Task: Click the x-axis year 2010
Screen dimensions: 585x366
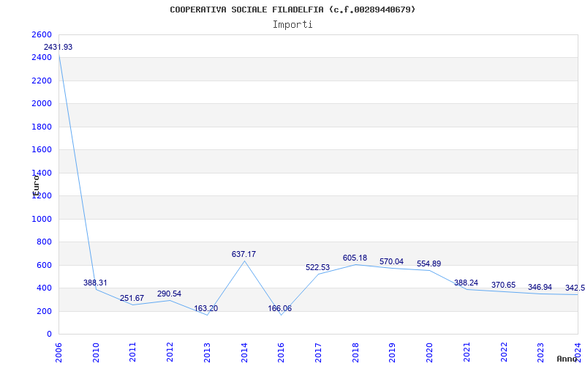Action: [x=96, y=352]
